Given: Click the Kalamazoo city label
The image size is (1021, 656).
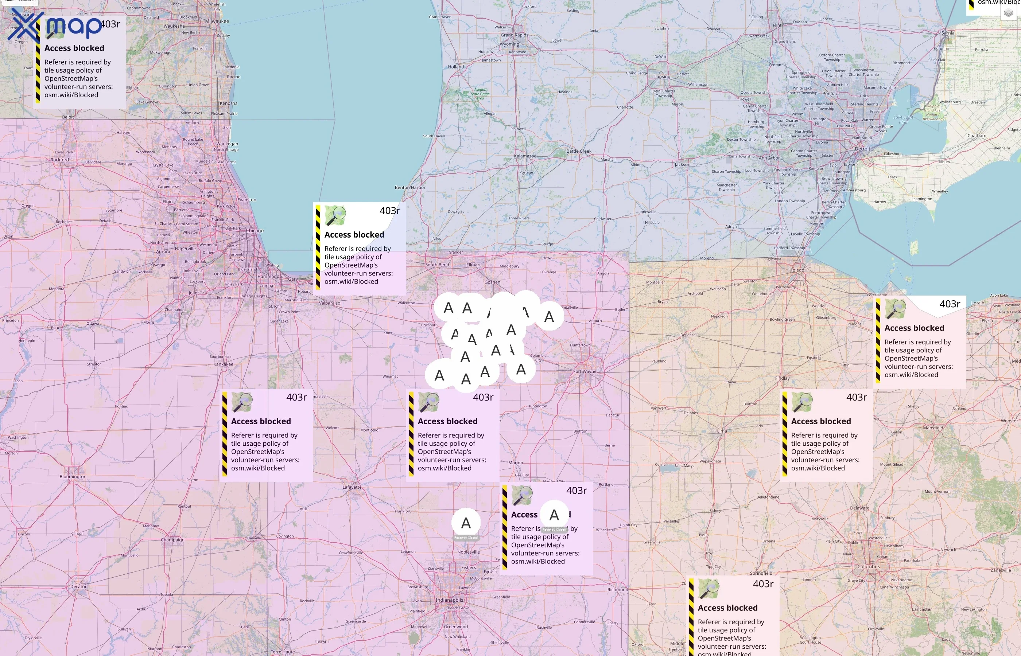Looking at the screenshot, I should tap(525, 156).
